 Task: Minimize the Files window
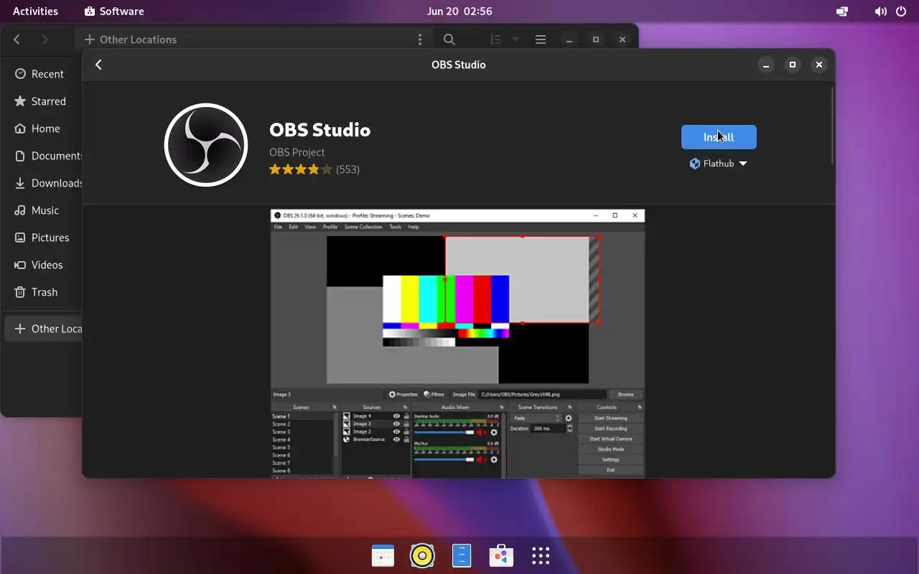pos(569,39)
